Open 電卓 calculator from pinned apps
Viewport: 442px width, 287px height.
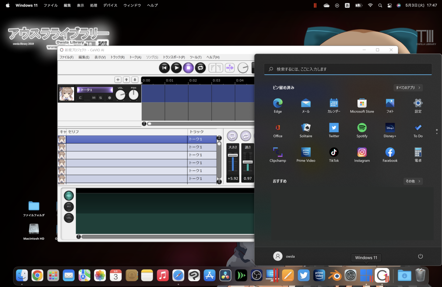[x=418, y=155]
